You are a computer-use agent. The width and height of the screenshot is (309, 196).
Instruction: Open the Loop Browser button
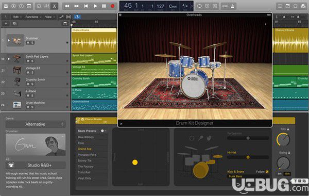(295, 6)
